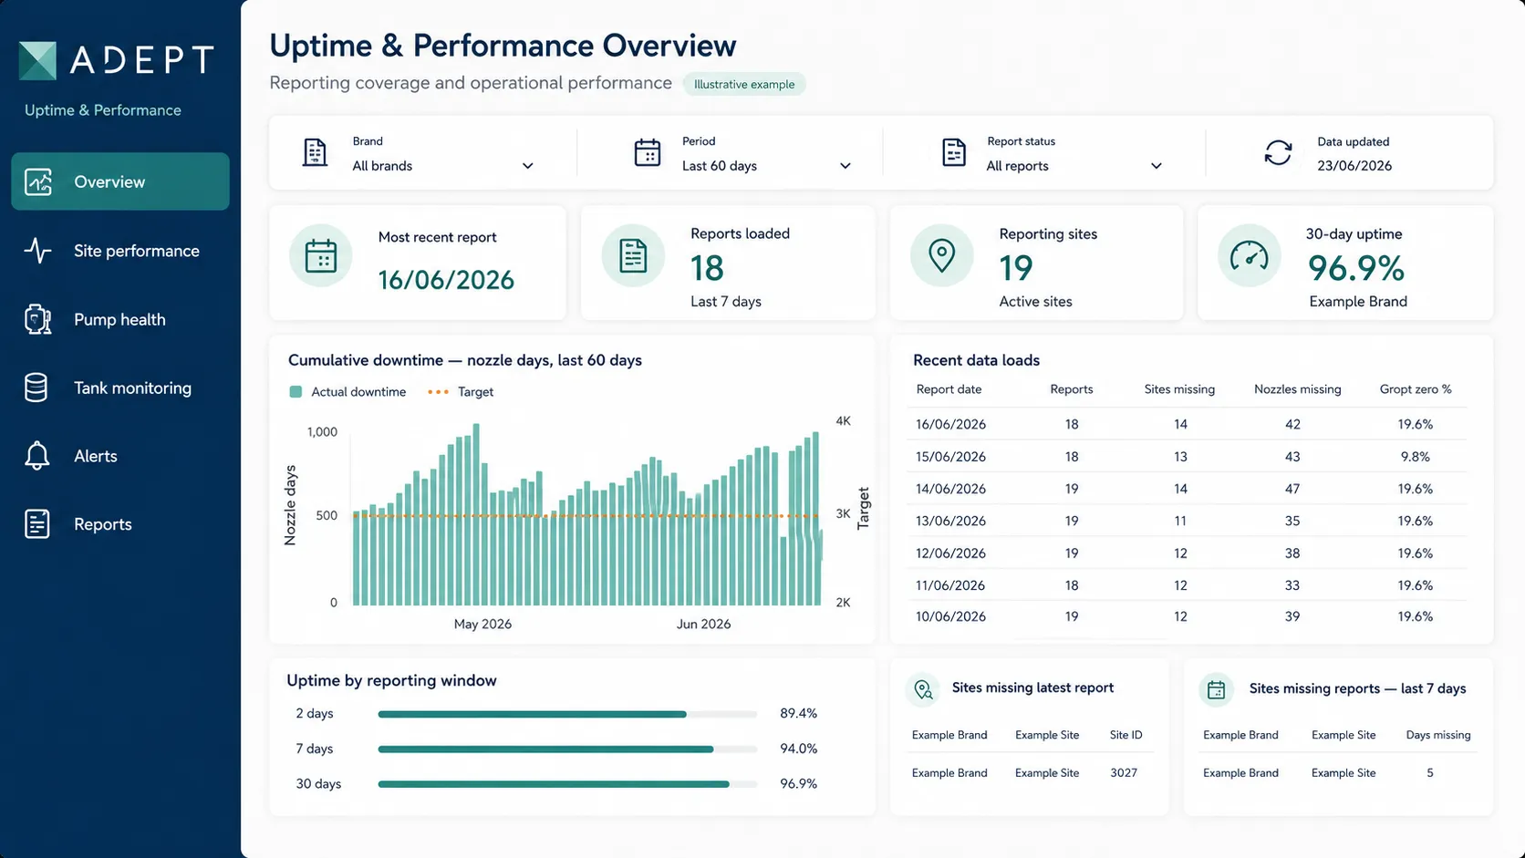Viewport: 1525px width, 858px height.
Task: Click the Reports document icon in sidebar
Action: click(37, 523)
